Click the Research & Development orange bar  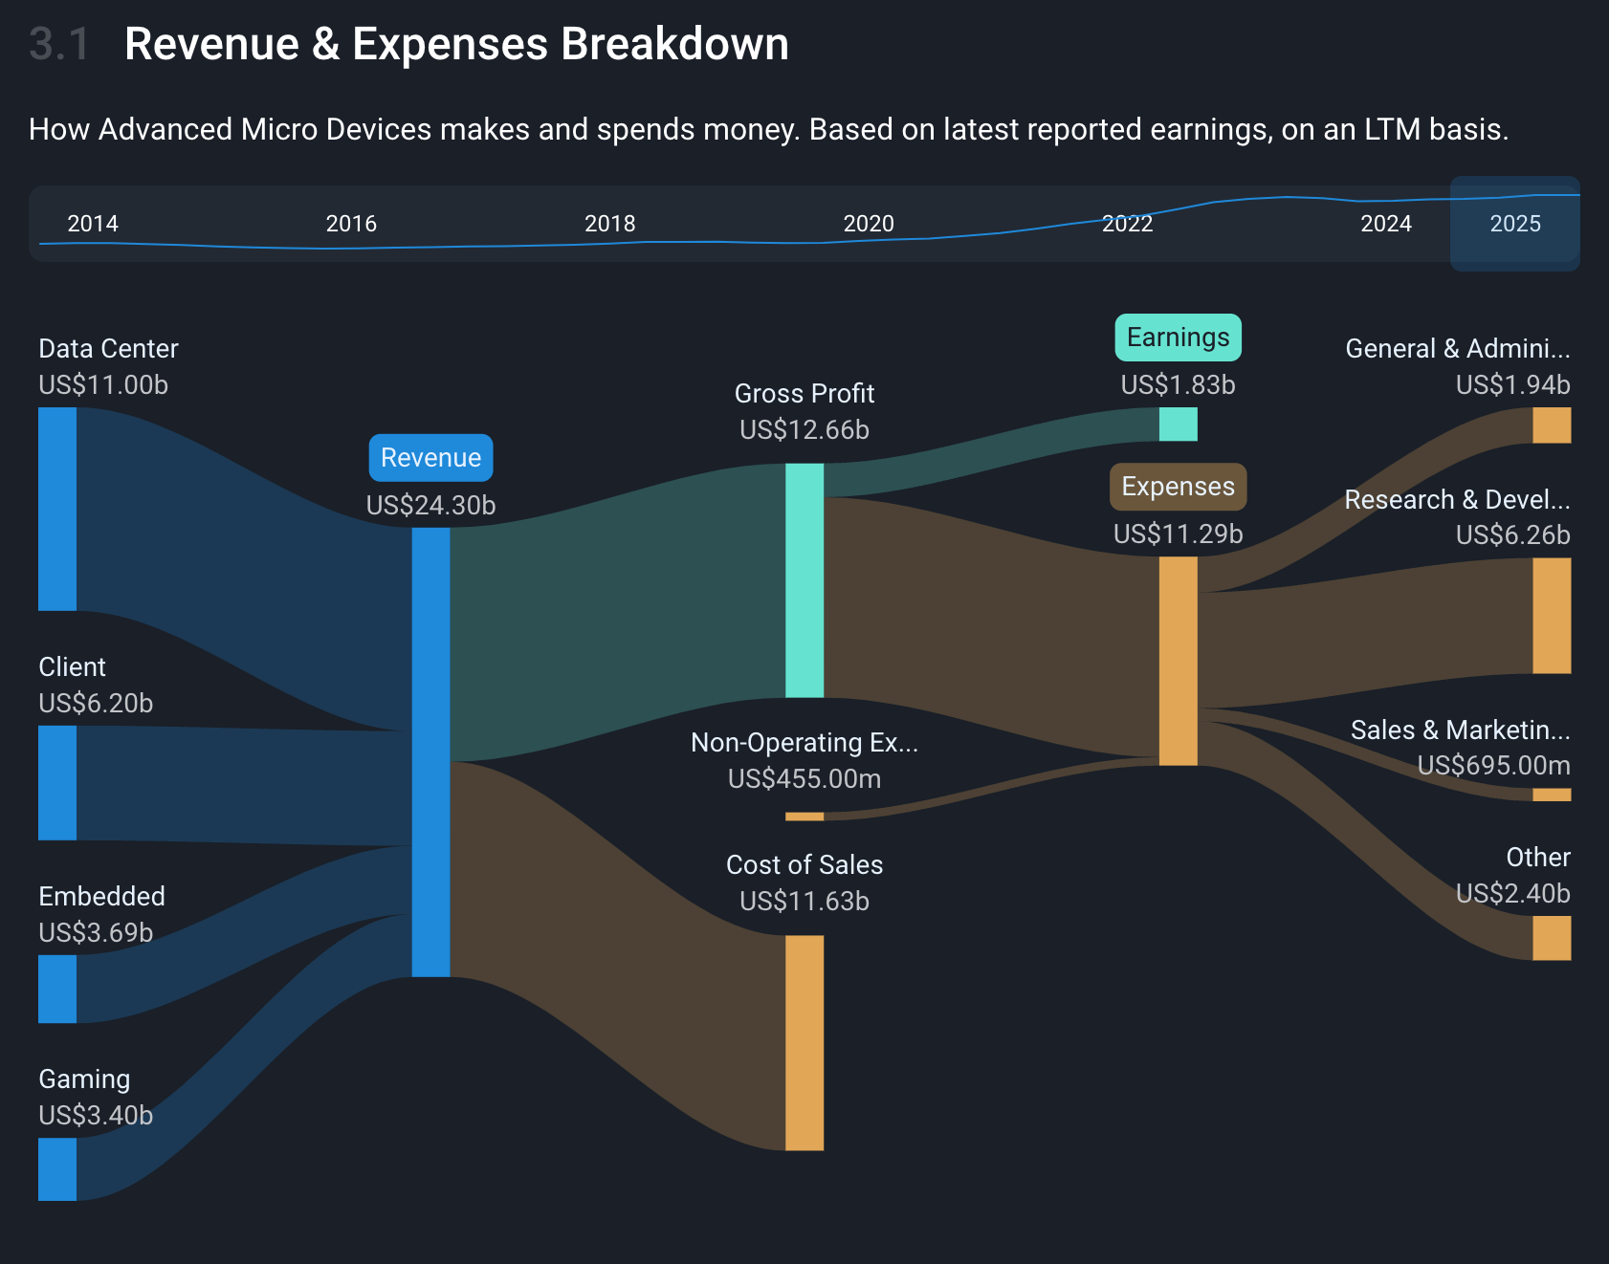pos(1552,616)
